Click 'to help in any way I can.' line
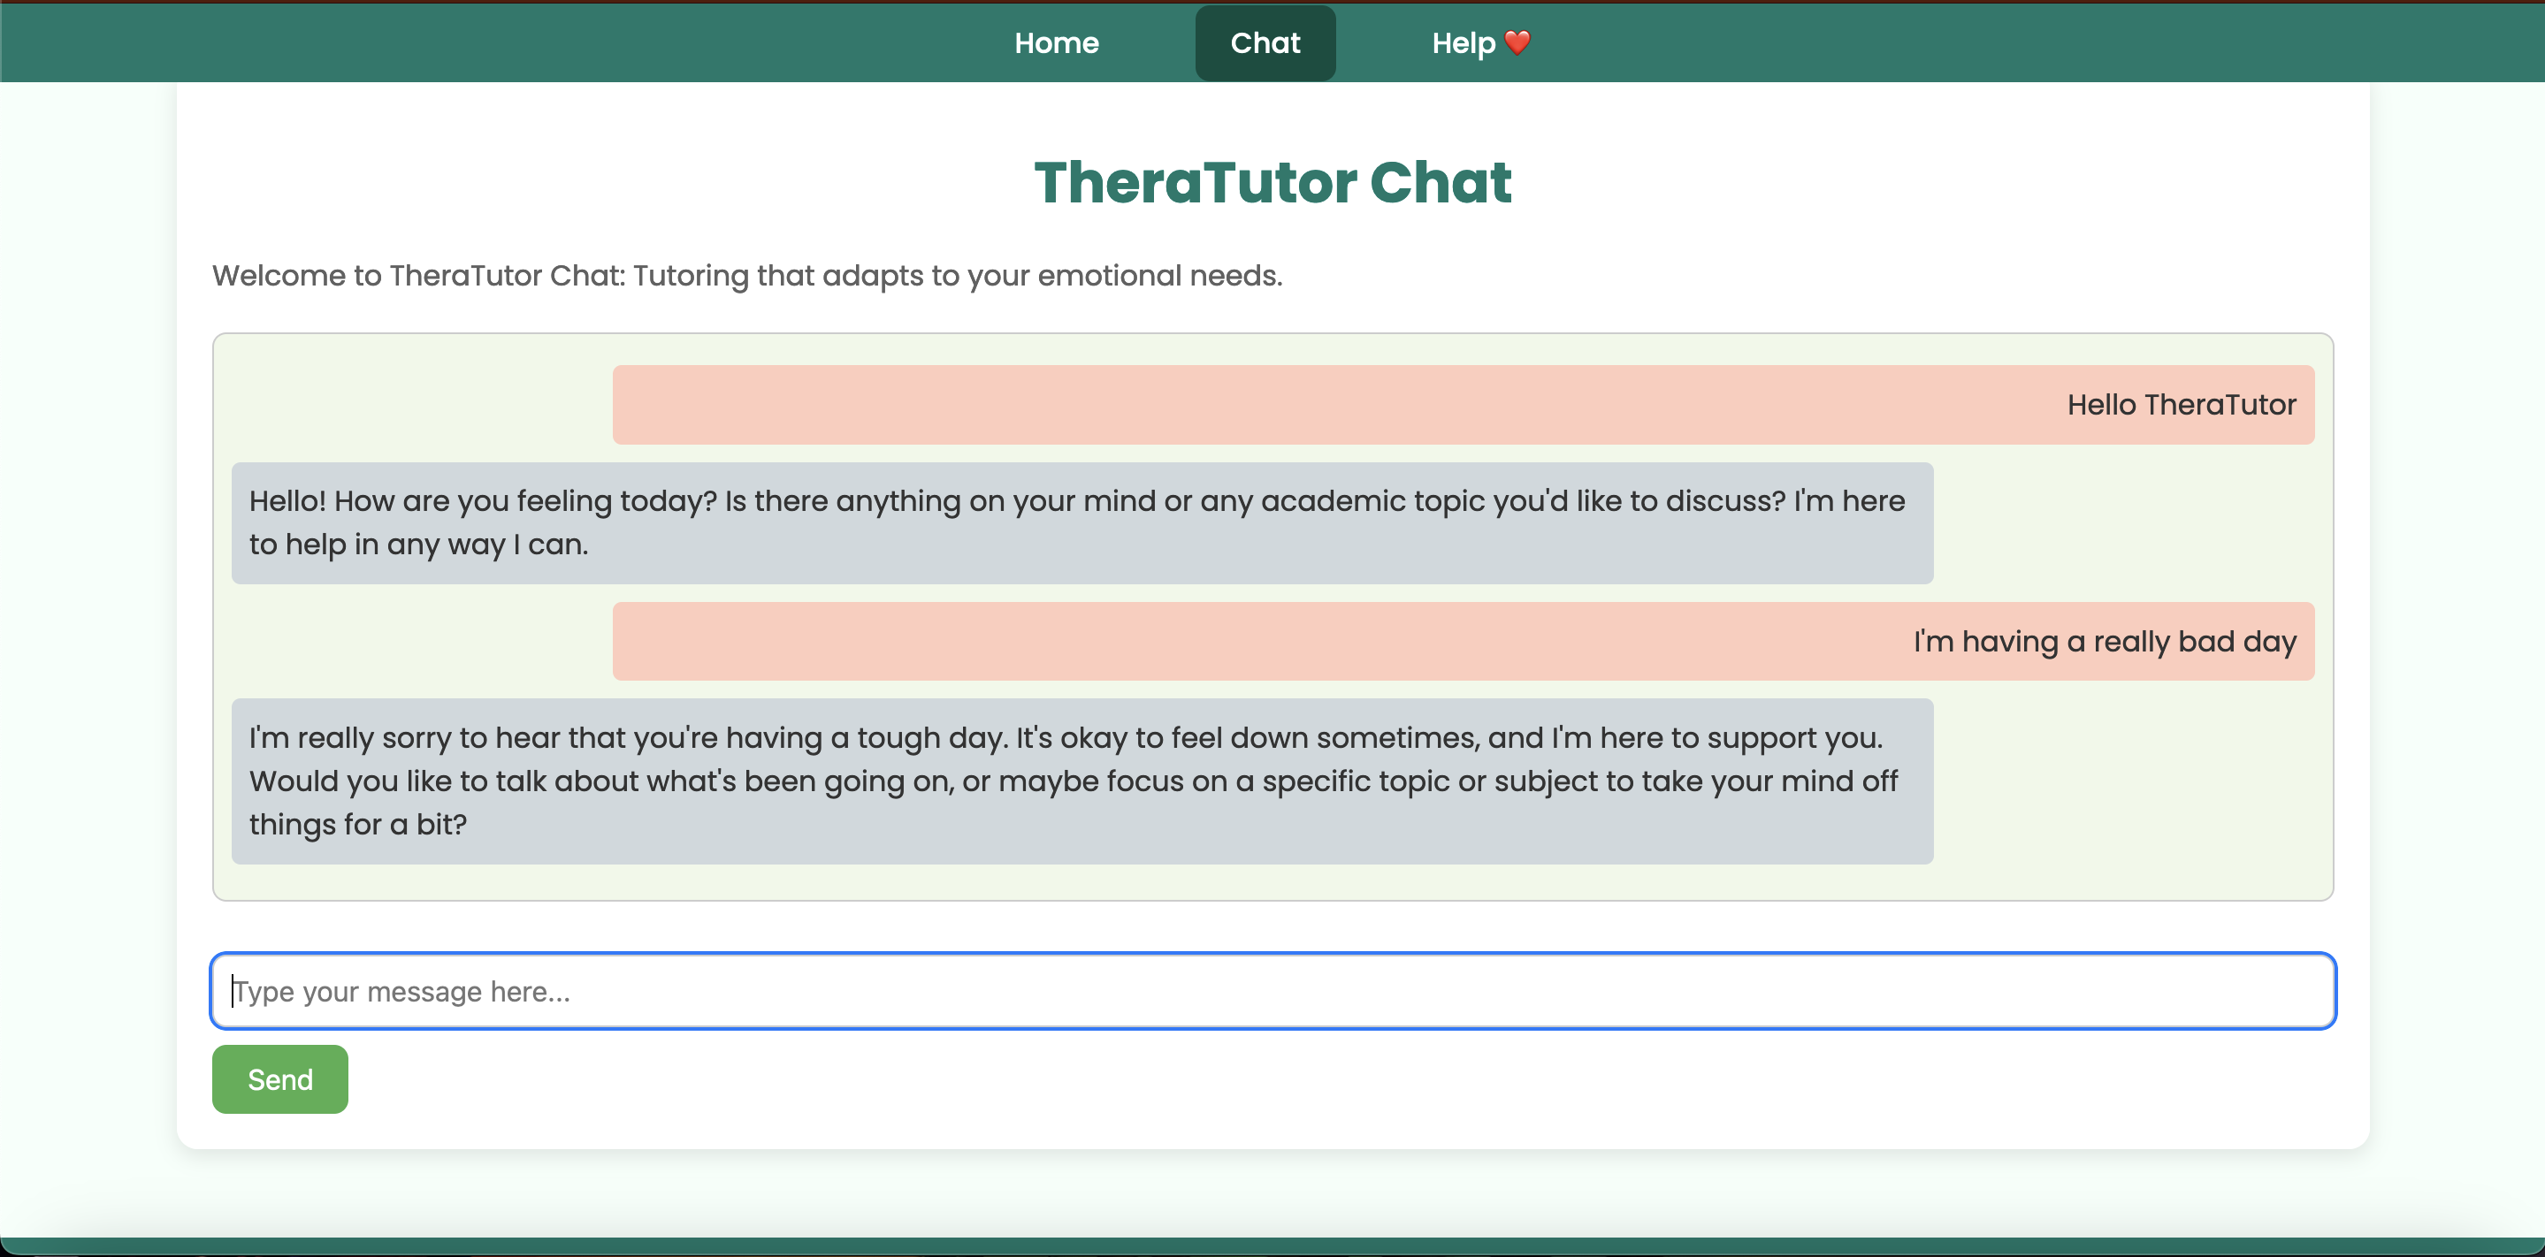2545x1257 pixels. coord(418,545)
